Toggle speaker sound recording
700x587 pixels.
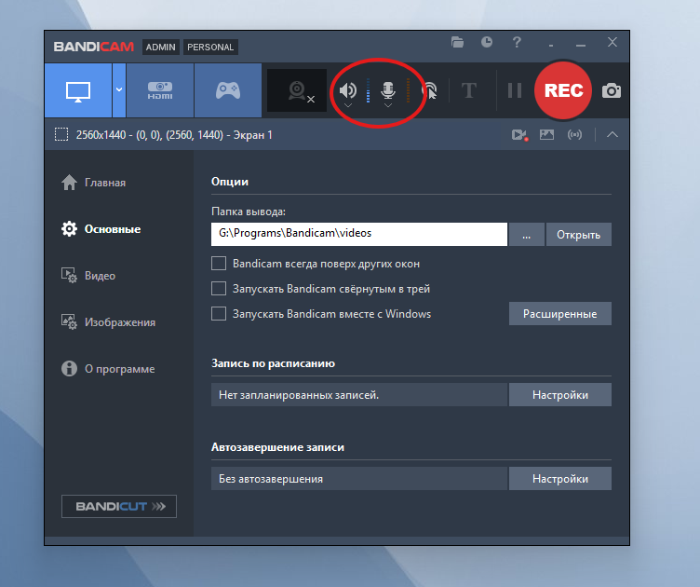(348, 89)
